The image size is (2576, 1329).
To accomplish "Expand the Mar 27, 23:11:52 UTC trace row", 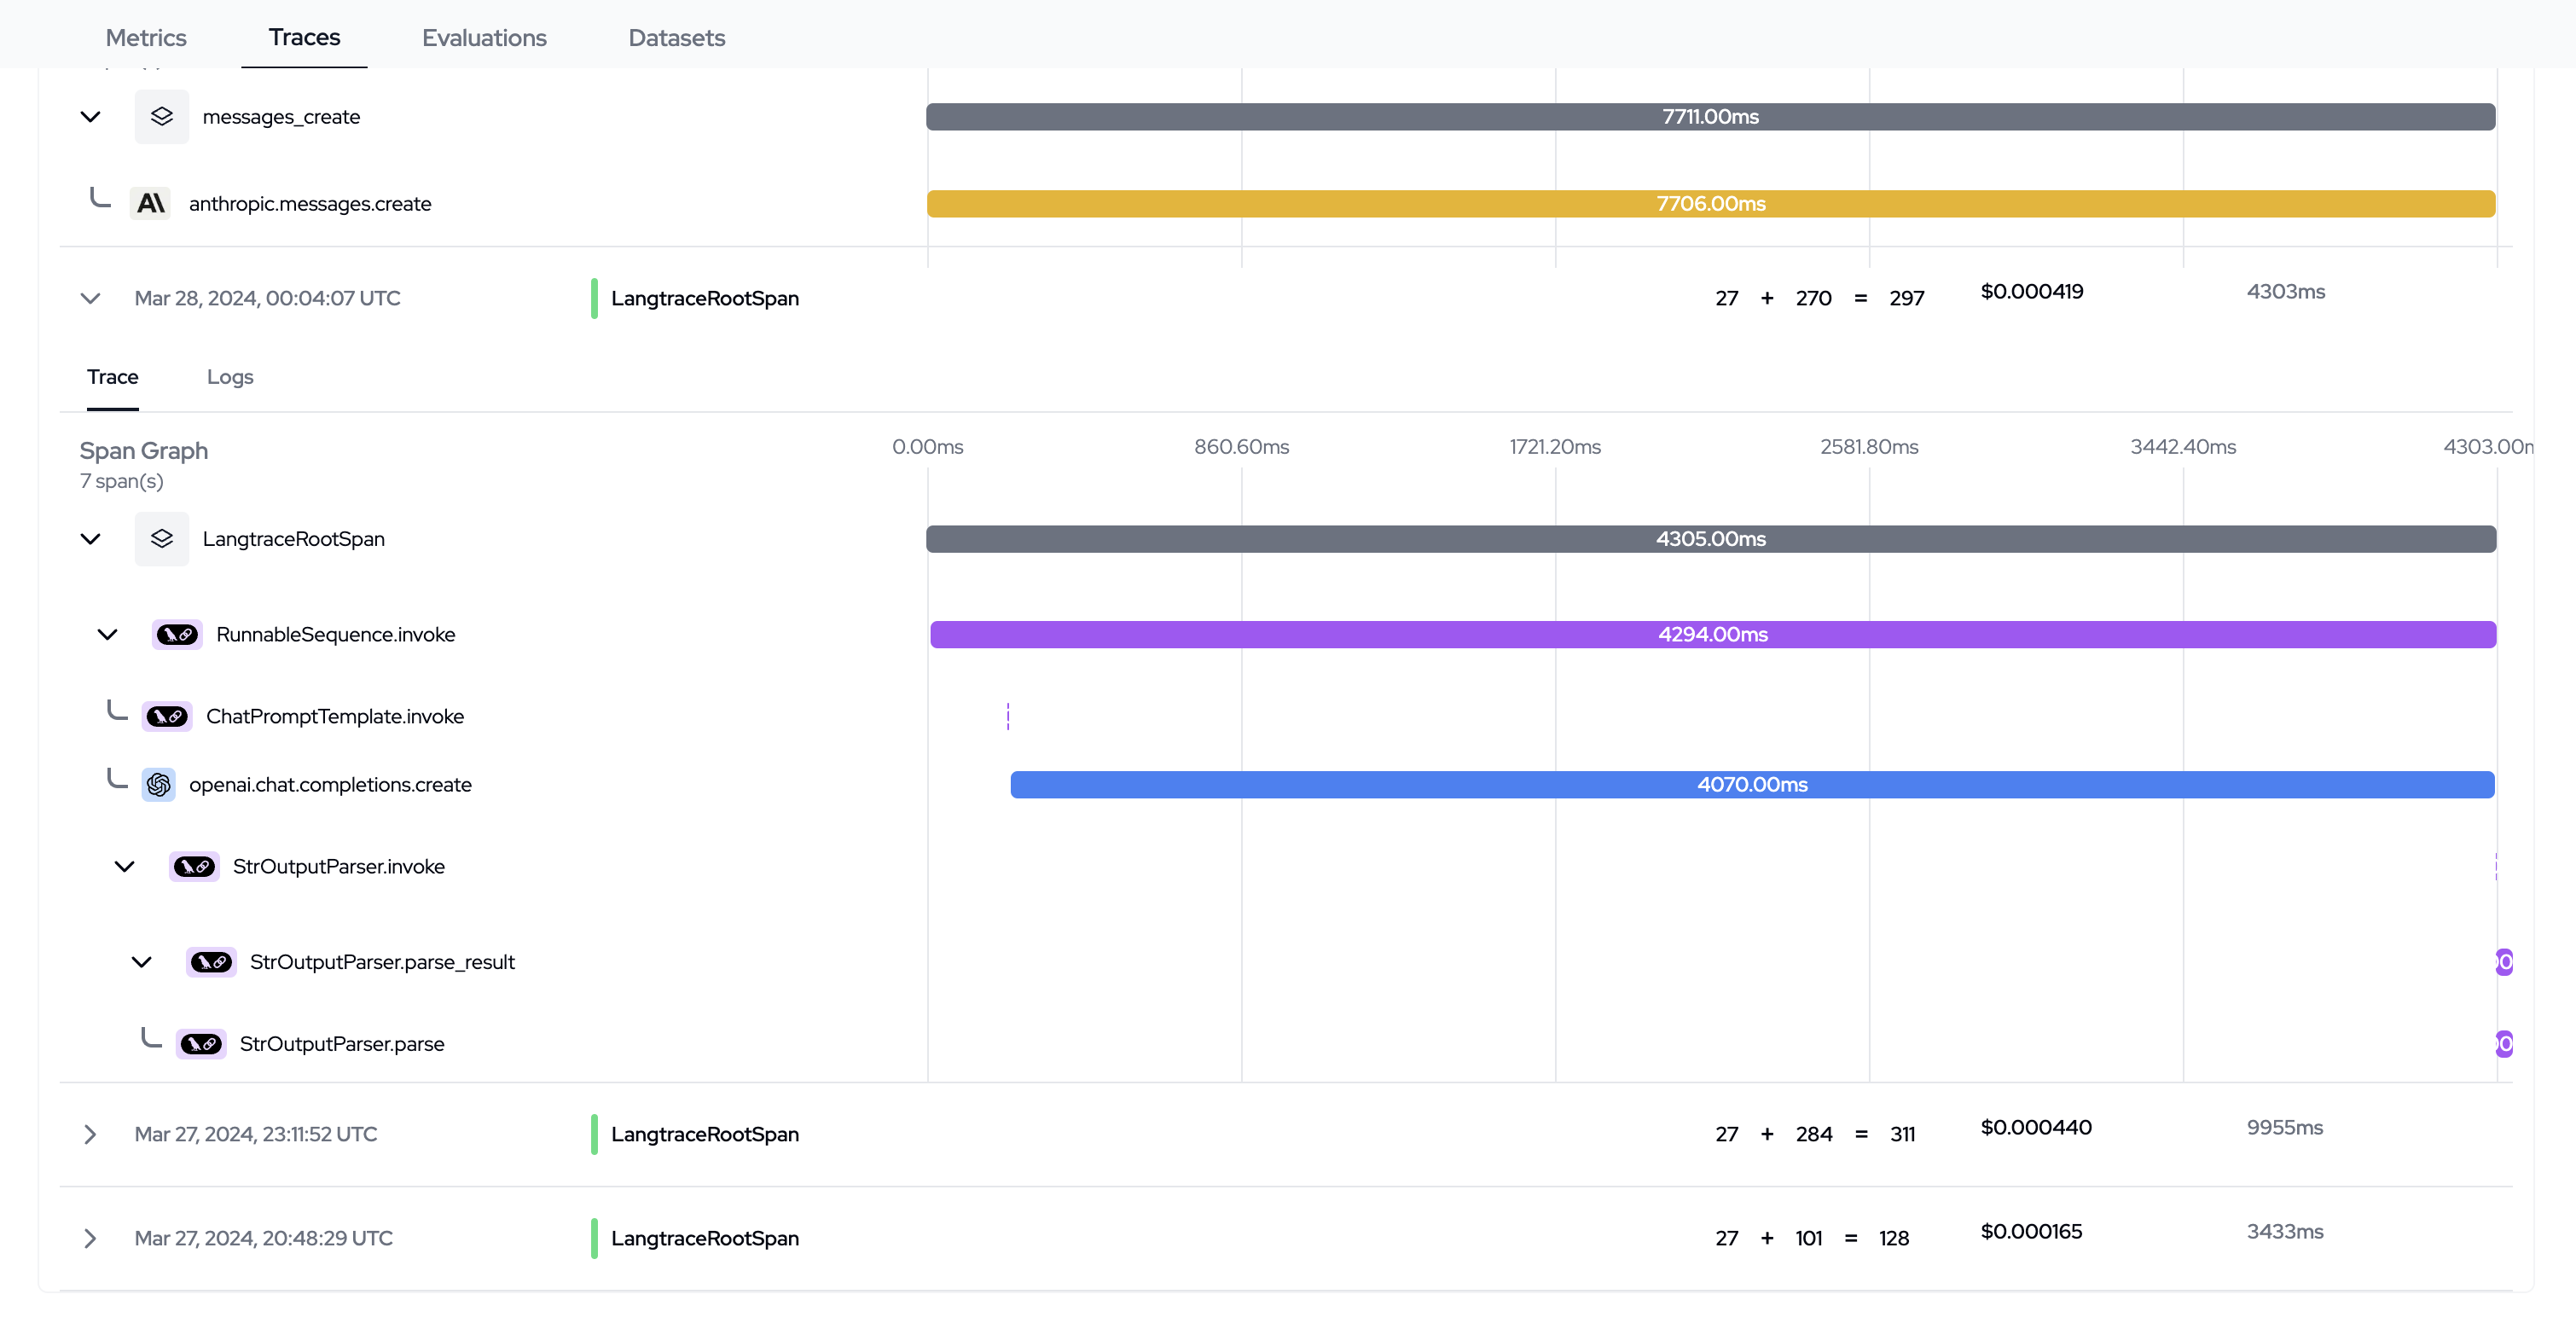I will coord(90,1134).
